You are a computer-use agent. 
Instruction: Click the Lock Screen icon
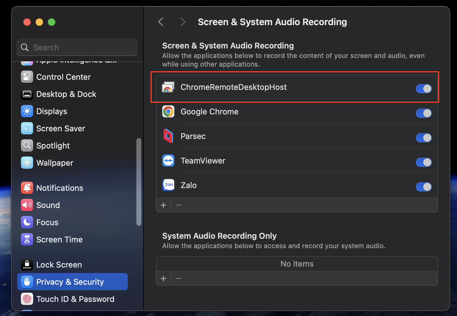[27, 265]
